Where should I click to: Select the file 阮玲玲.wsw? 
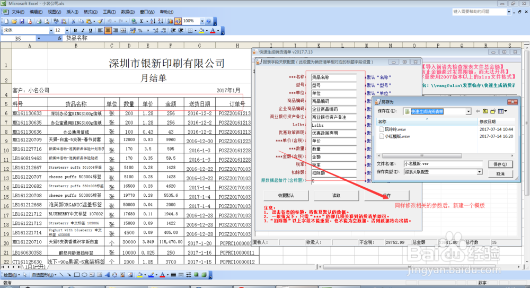tap(392, 129)
